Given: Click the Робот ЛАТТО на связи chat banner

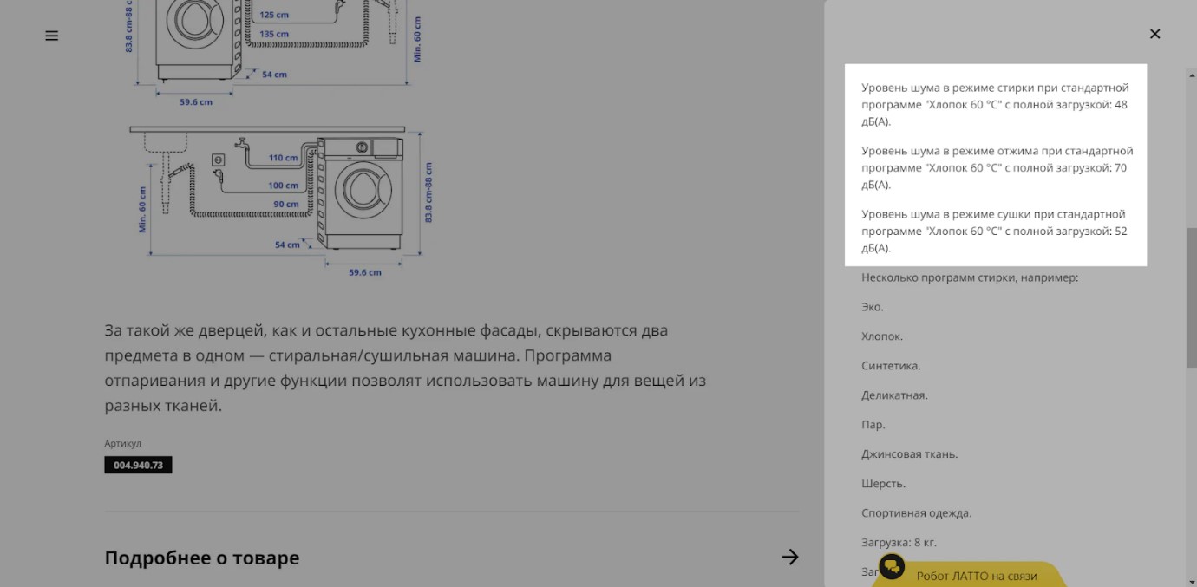Looking at the screenshot, I should tap(978, 576).
